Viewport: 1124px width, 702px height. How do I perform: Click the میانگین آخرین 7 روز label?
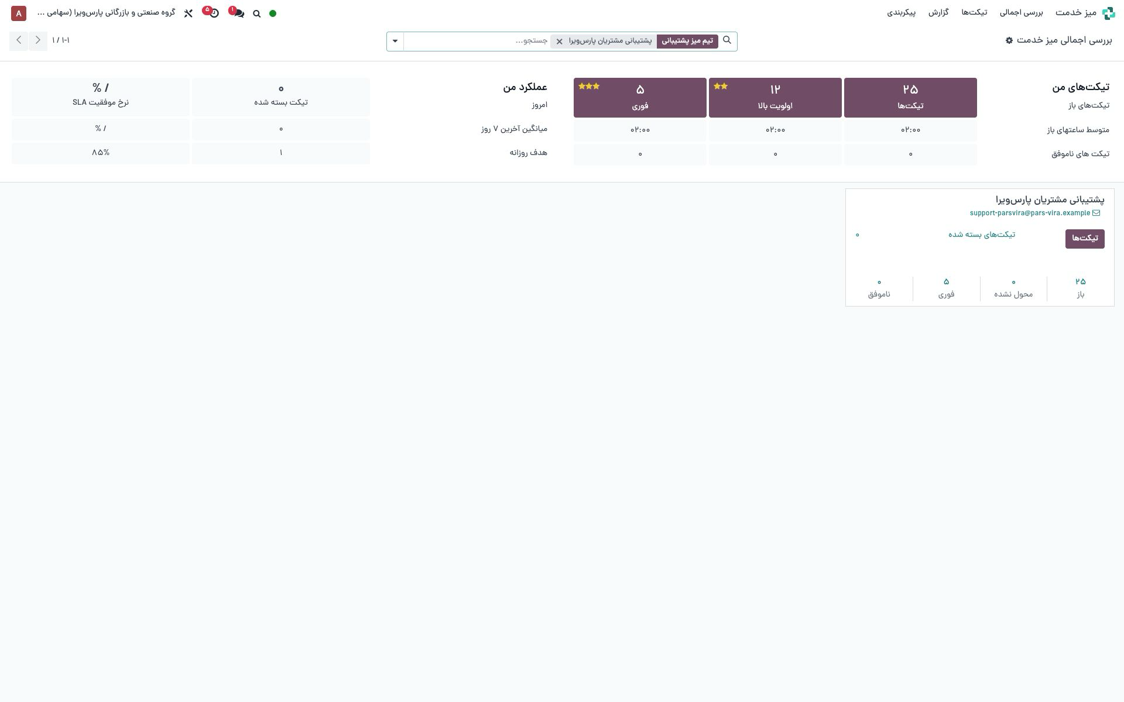[x=515, y=129]
